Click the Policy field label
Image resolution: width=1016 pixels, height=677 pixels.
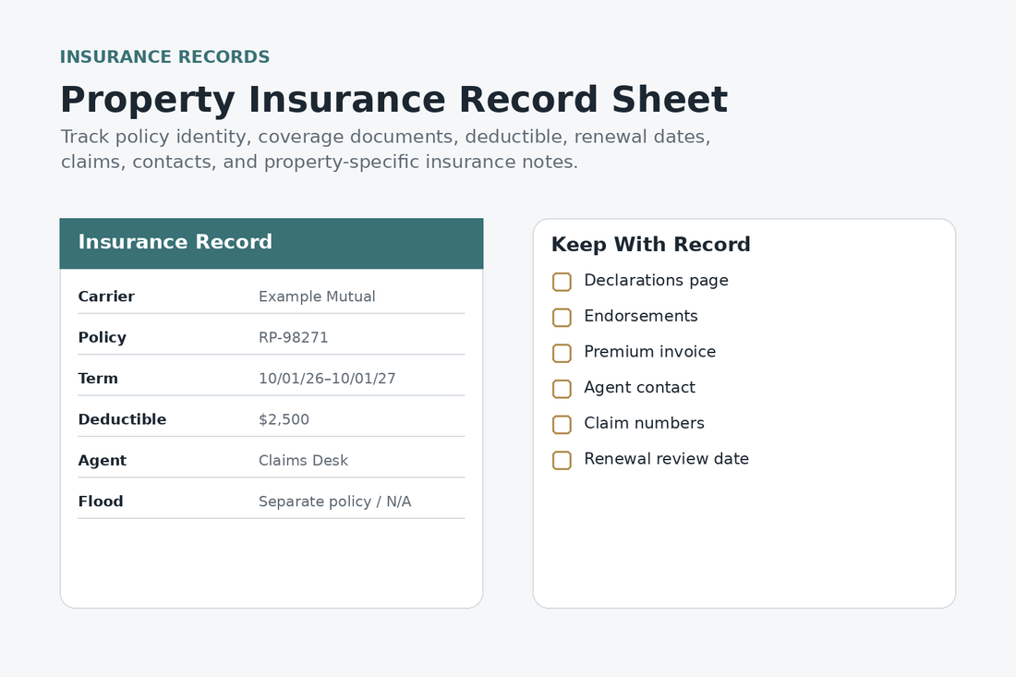pos(102,337)
